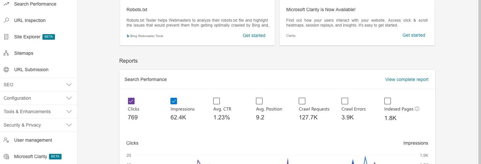Click the User management person icon
Image resolution: width=481 pixels, height=164 pixels.
6,140
